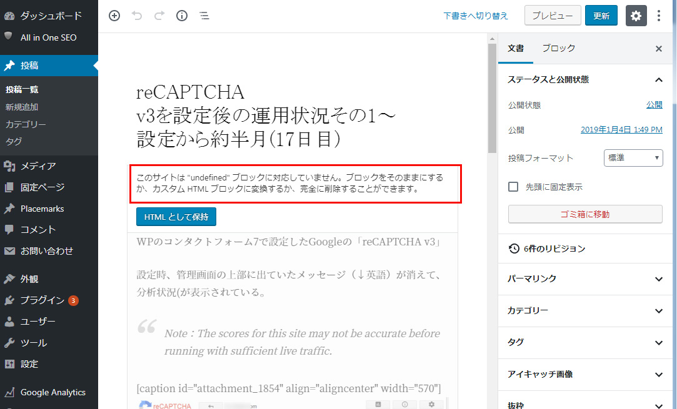Open the more tools vertical dots menu
The width and height of the screenshot is (677, 409).
658,16
